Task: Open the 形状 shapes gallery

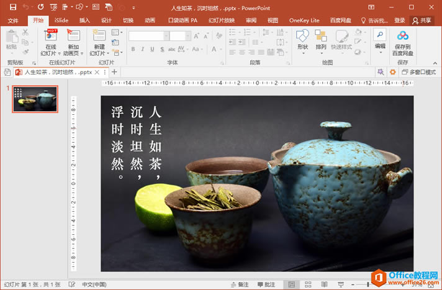Action: pos(302,42)
